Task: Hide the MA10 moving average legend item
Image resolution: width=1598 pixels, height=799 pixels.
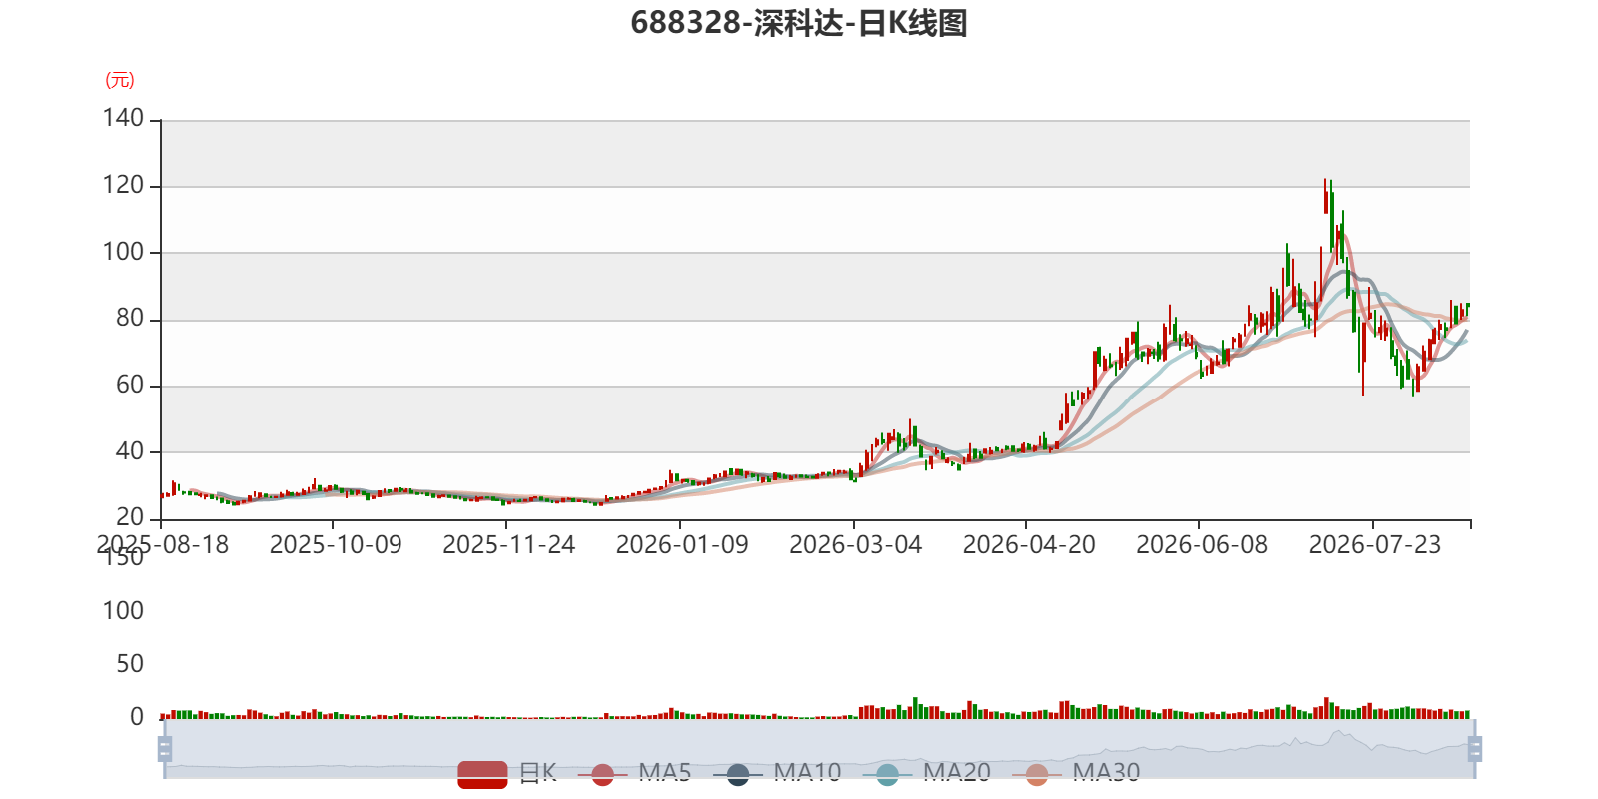Action: [777, 773]
